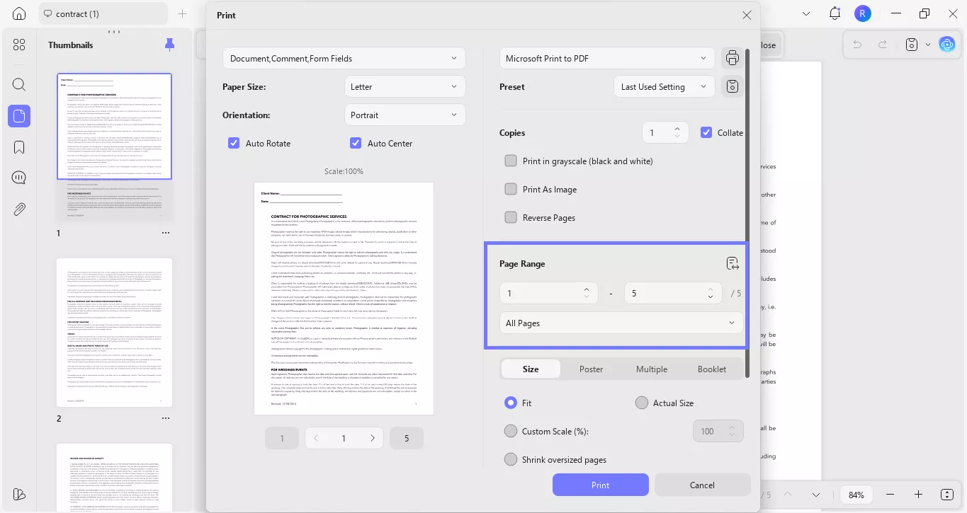Click the custom page range icon
The height and width of the screenshot is (513, 967).
coord(733,264)
